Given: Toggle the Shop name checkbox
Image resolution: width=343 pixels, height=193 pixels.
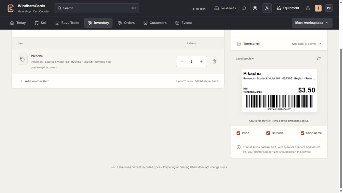Looking at the screenshot, I should coord(302,133).
